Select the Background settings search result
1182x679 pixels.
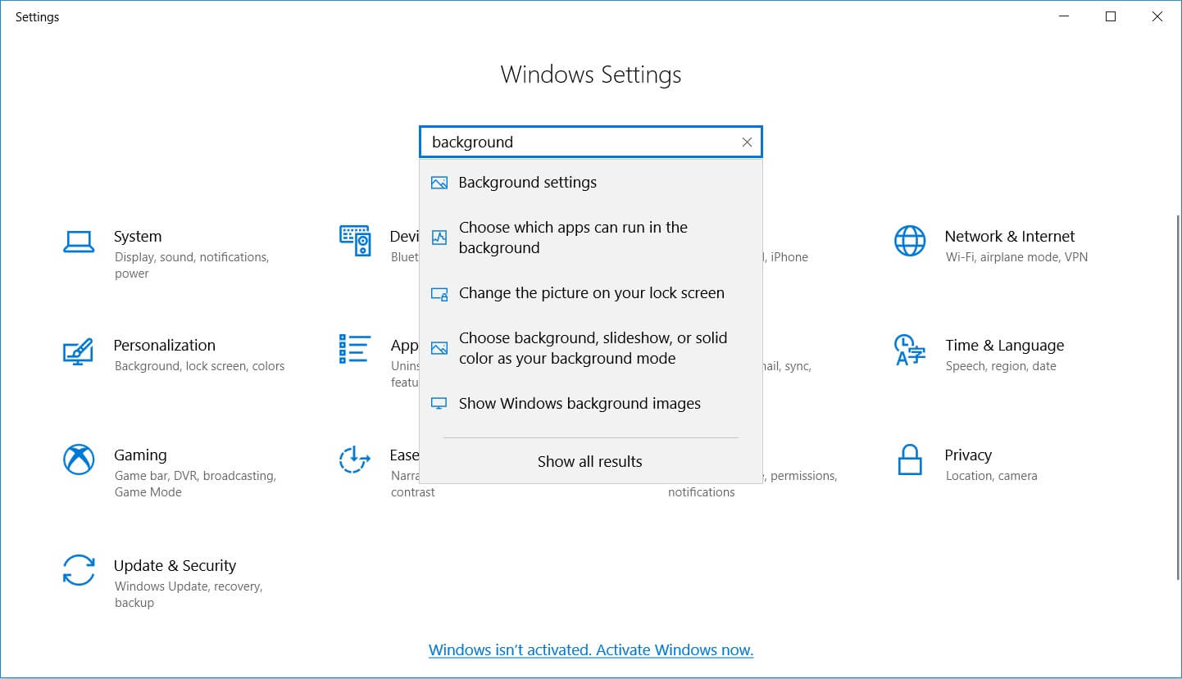(x=591, y=183)
